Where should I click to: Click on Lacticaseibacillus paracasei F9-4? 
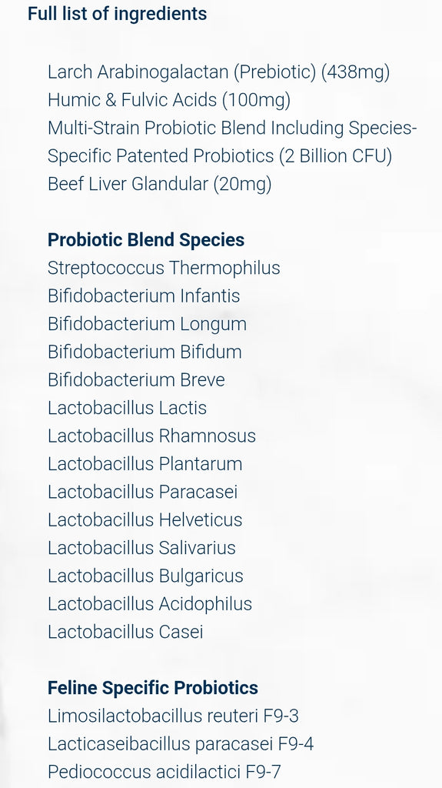[x=181, y=744]
